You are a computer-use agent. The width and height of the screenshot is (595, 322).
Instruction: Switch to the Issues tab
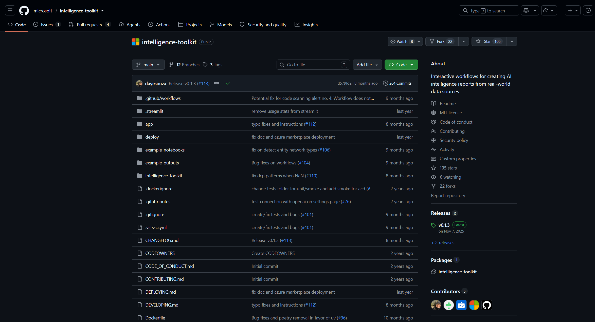click(x=47, y=25)
